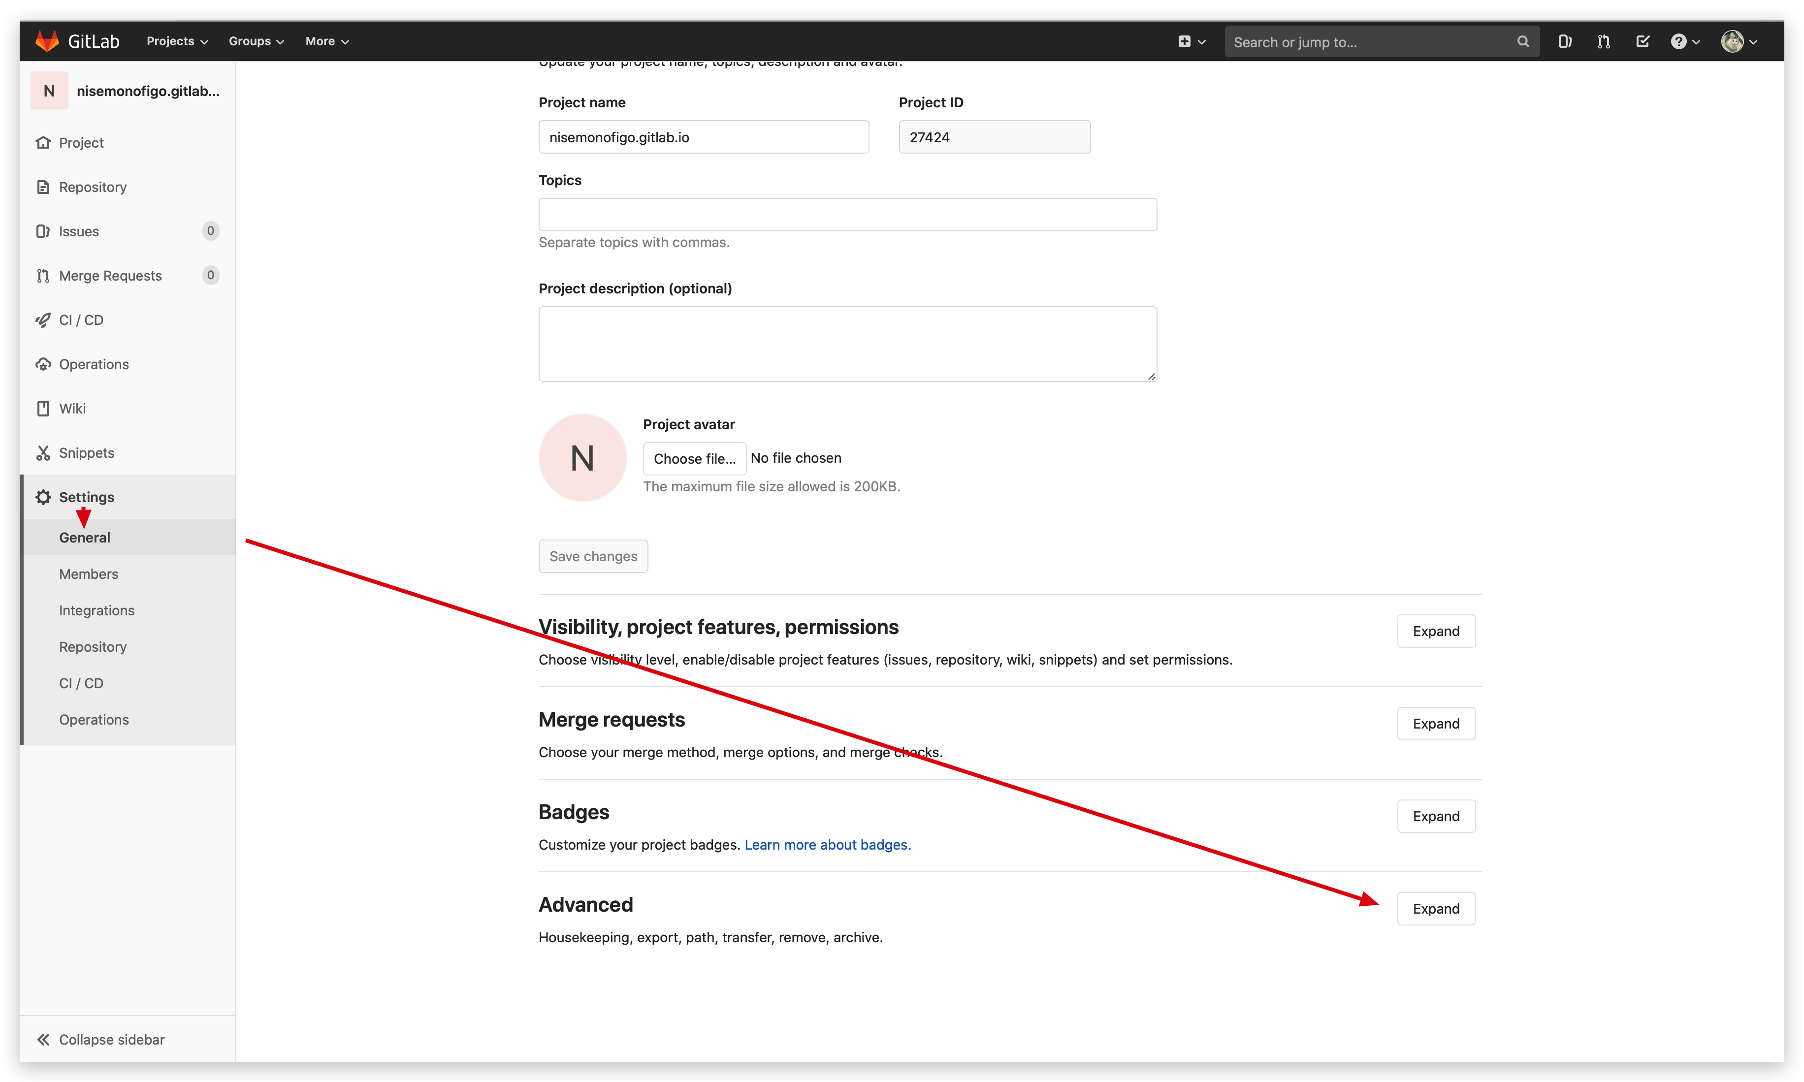Click the Operations cloud icon in sidebar
The width and height of the screenshot is (1804, 1082).
[x=43, y=365]
